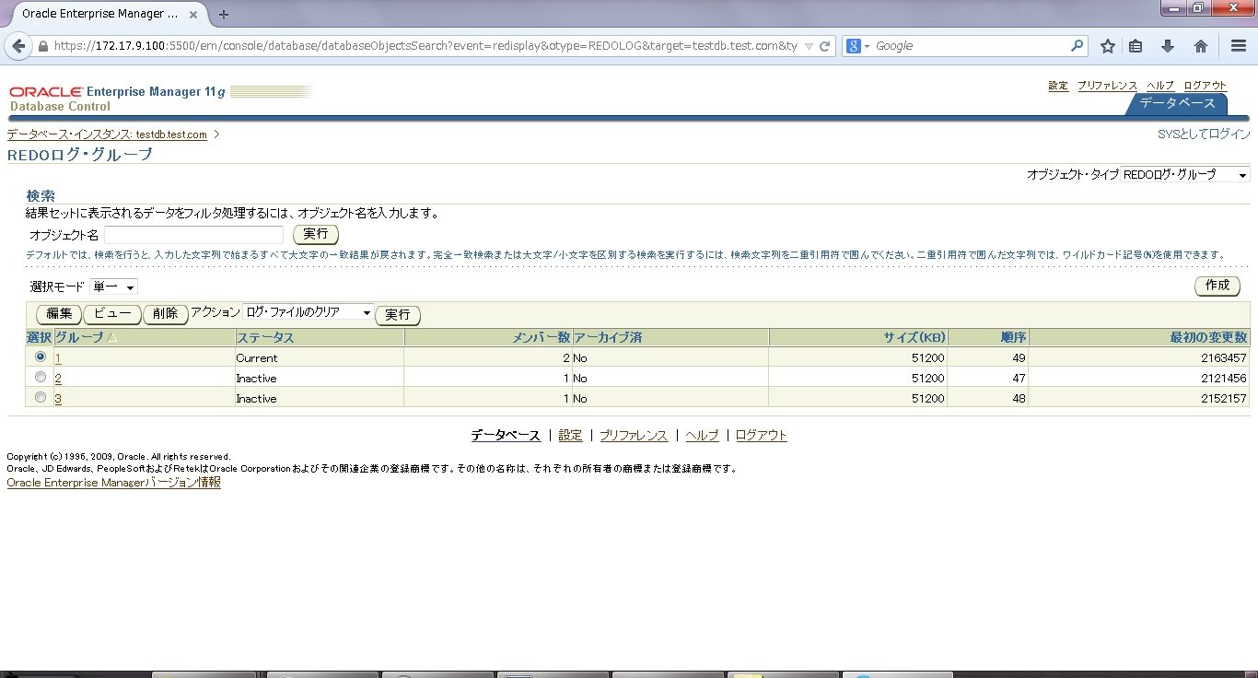Screen dimensions: 1258x678
Task: Click the sequence value 47
Action: pyautogui.click(x=1019, y=378)
